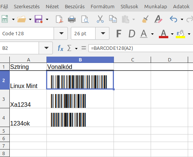Expand the Code 128 font name dropdown
The height and width of the screenshot is (157, 193).
pos(61,33)
